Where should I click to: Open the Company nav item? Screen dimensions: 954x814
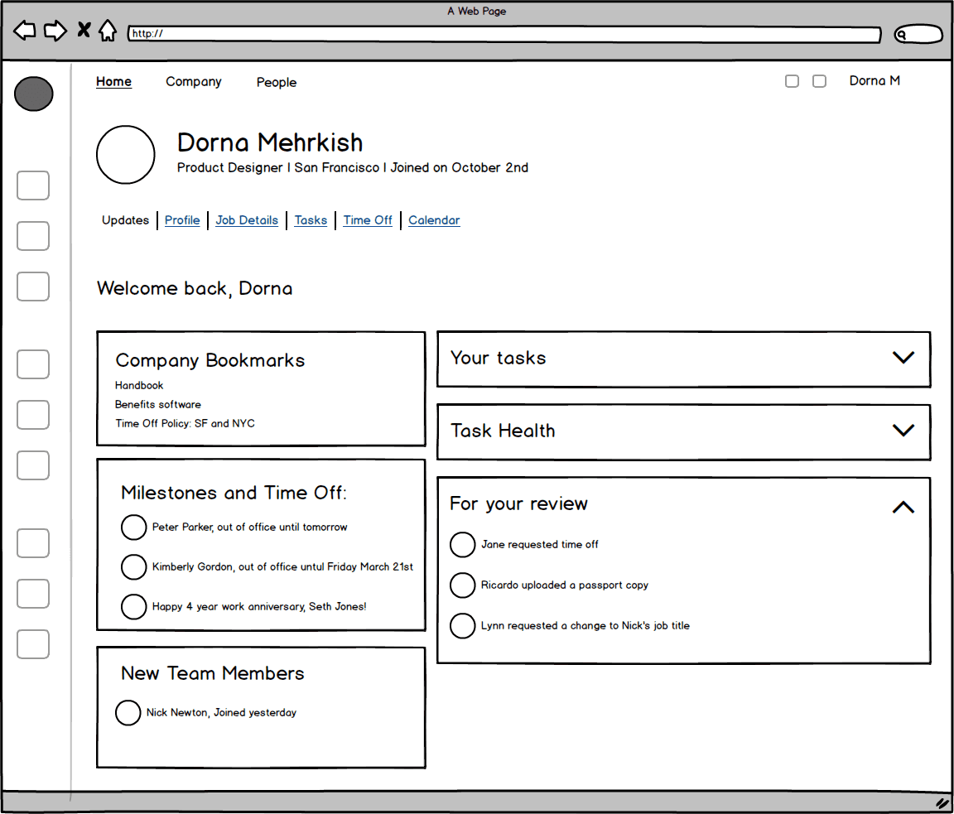point(194,82)
